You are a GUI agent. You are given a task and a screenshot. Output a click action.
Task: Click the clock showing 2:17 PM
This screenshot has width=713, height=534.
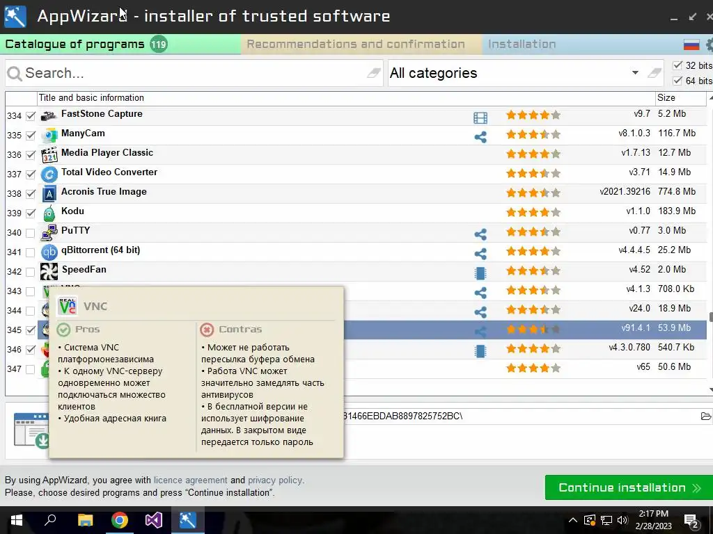tap(653, 514)
